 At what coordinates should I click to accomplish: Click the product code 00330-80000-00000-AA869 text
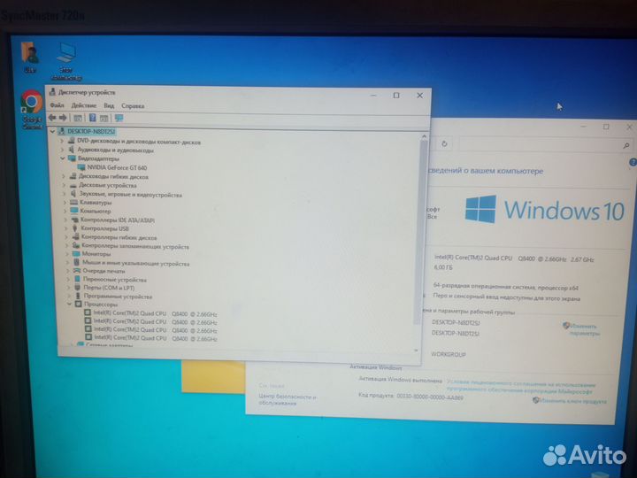click(x=430, y=397)
